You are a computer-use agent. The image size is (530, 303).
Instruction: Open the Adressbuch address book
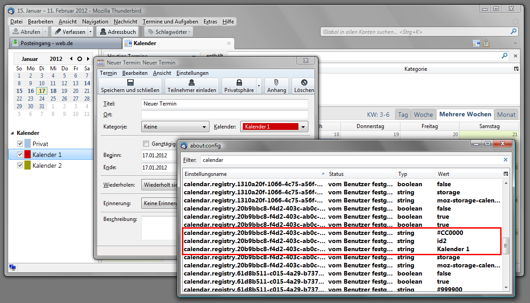coord(118,32)
